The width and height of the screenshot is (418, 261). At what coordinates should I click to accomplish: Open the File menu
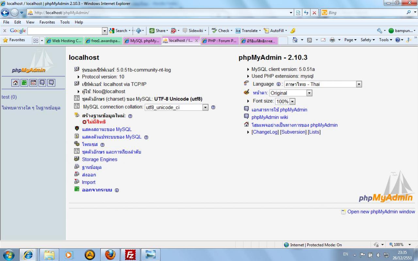(6, 22)
